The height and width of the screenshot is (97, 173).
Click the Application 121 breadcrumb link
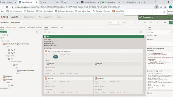(x=5, y=23)
